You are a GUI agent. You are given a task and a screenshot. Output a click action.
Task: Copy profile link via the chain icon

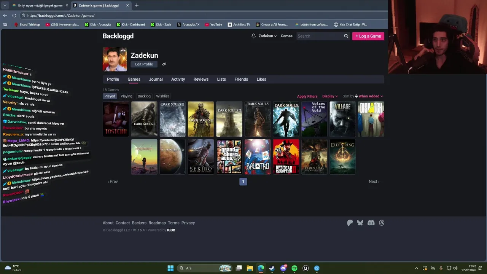(x=164, y=64)
